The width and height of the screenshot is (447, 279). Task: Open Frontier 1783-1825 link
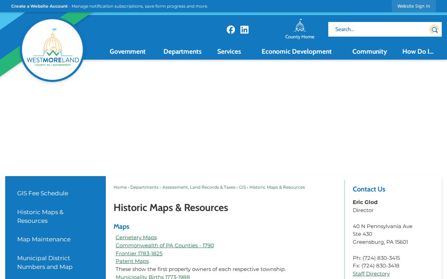(x=139, y=254)
